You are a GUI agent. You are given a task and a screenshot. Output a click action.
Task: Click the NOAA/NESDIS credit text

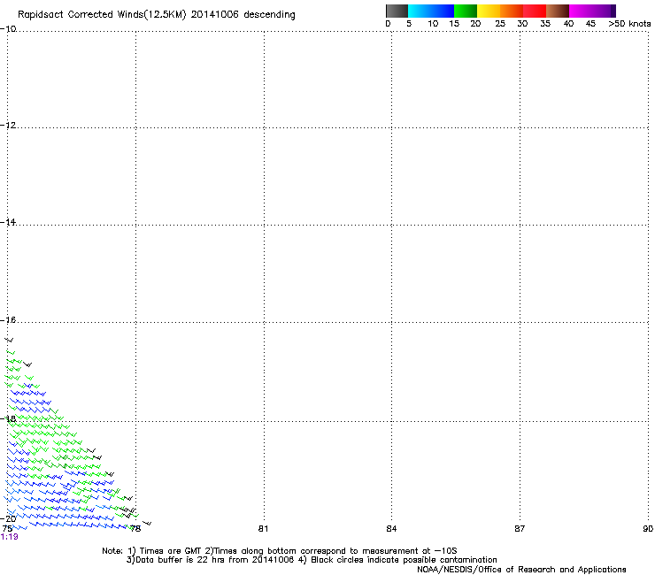(521, 570)
